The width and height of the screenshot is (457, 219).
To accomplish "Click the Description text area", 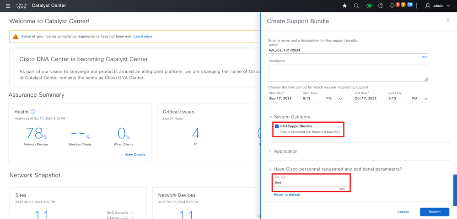I will [x=348, y=73].
